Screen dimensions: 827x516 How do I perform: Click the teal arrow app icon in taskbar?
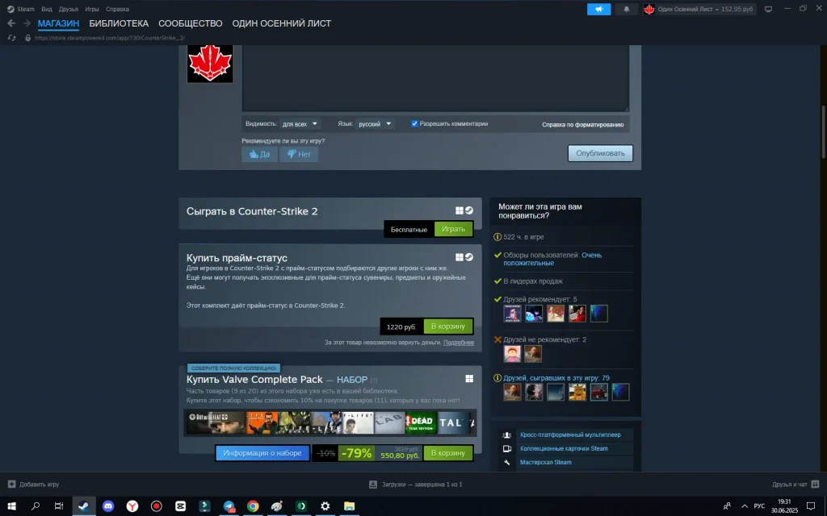(204, 506)
